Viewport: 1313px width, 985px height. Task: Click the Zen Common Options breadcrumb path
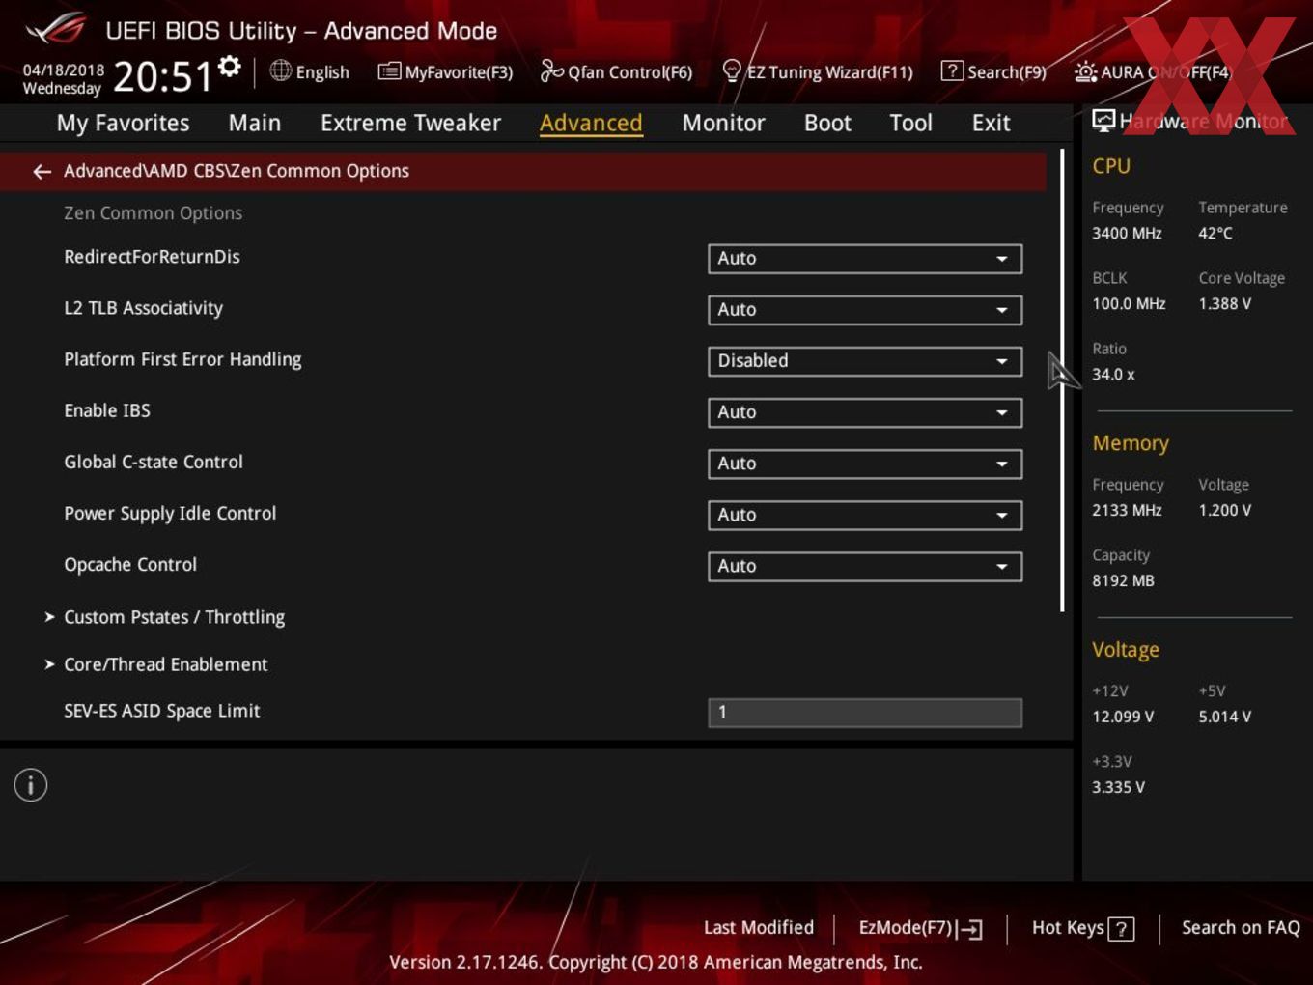[237, 171]
